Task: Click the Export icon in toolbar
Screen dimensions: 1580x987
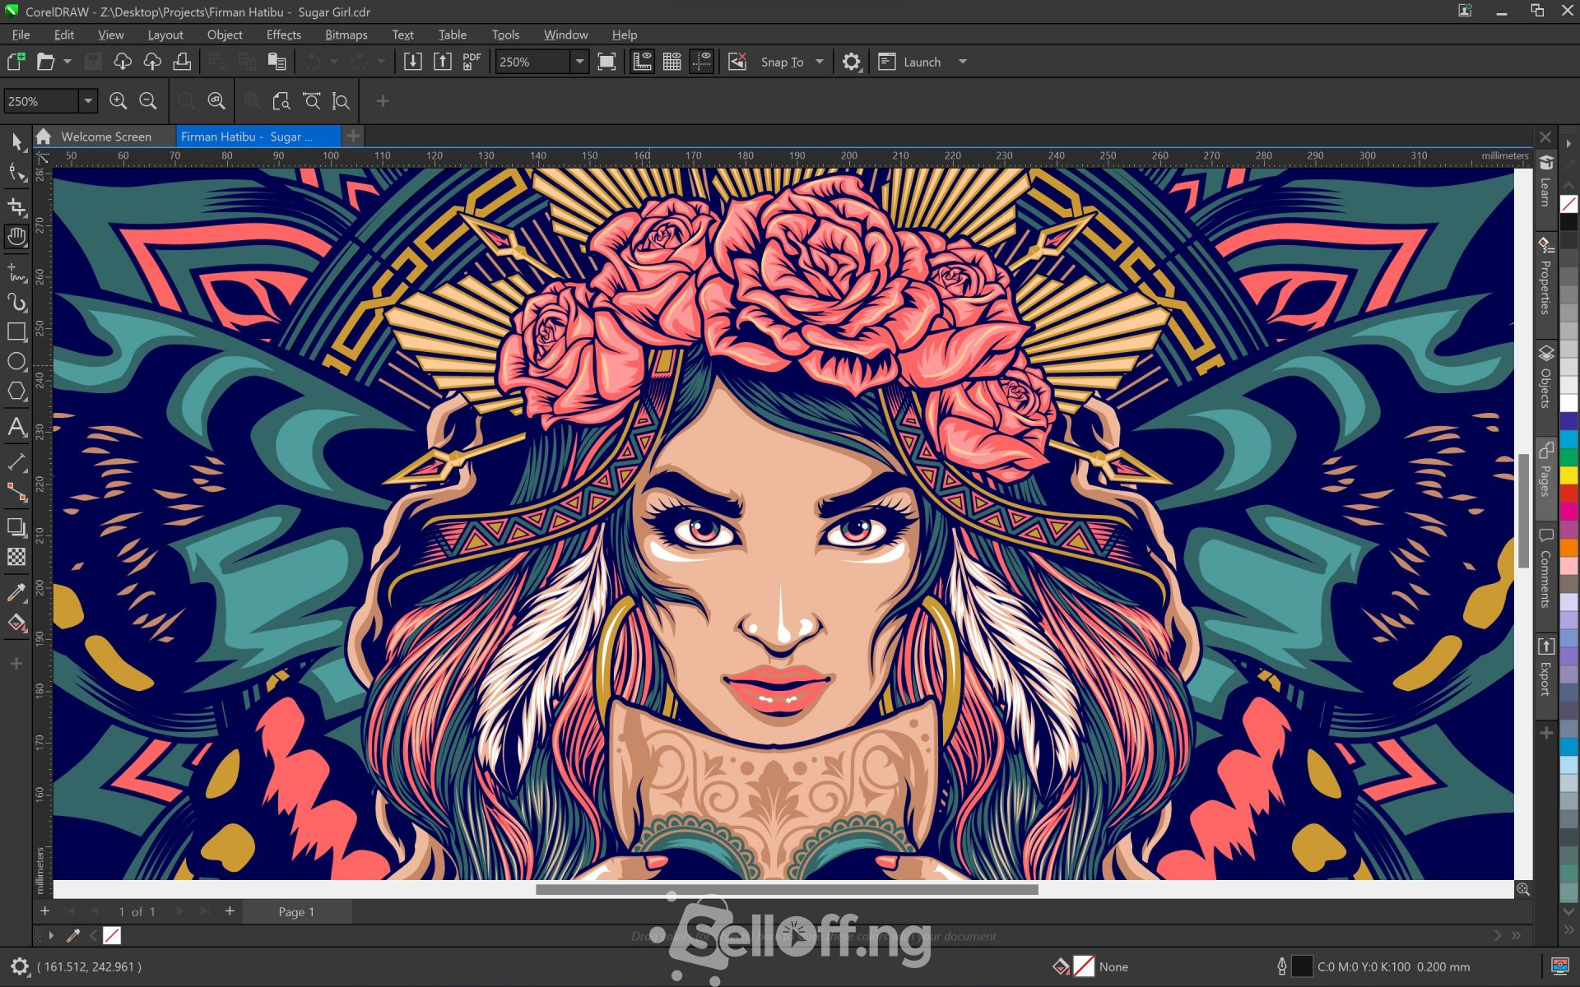Action: (x=442, y=62)
